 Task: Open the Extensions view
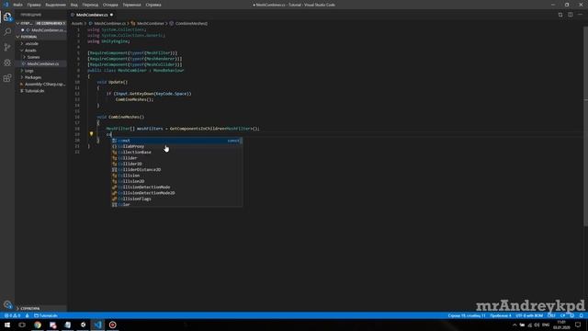7,78
